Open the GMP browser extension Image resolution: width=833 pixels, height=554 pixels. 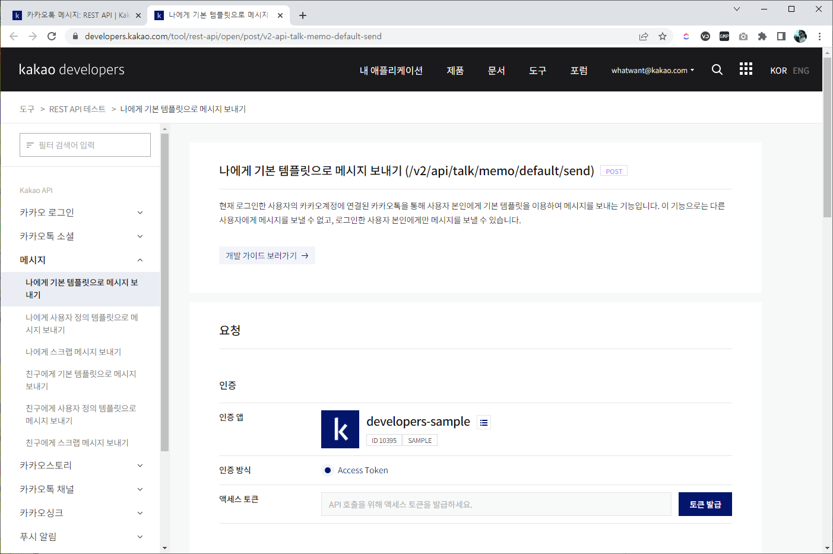pyautogui.click(x=724, y=36)
